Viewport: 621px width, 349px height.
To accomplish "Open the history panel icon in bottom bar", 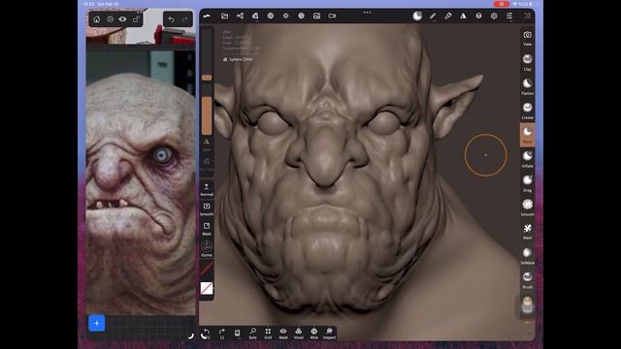I will tap(237, 333).
